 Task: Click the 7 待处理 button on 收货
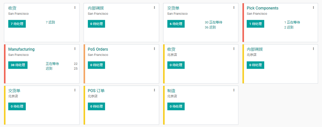coord(17,24)
